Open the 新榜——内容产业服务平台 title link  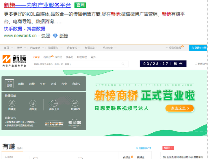point(37,5)
